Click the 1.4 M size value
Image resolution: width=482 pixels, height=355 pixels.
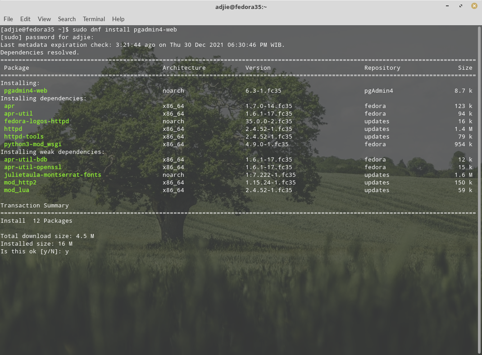tap(464, 129)
